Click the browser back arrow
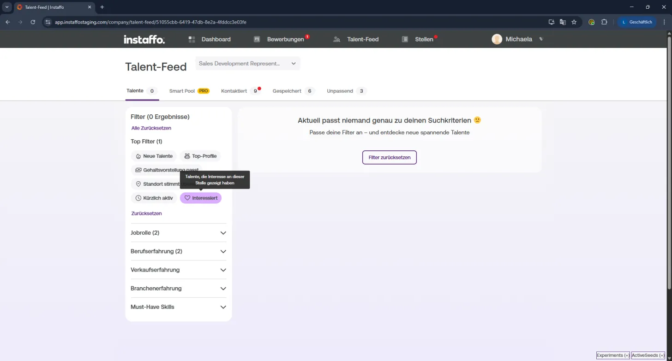Image resolution: width=672 pixels, height=361 pixels. pos(8,22)
